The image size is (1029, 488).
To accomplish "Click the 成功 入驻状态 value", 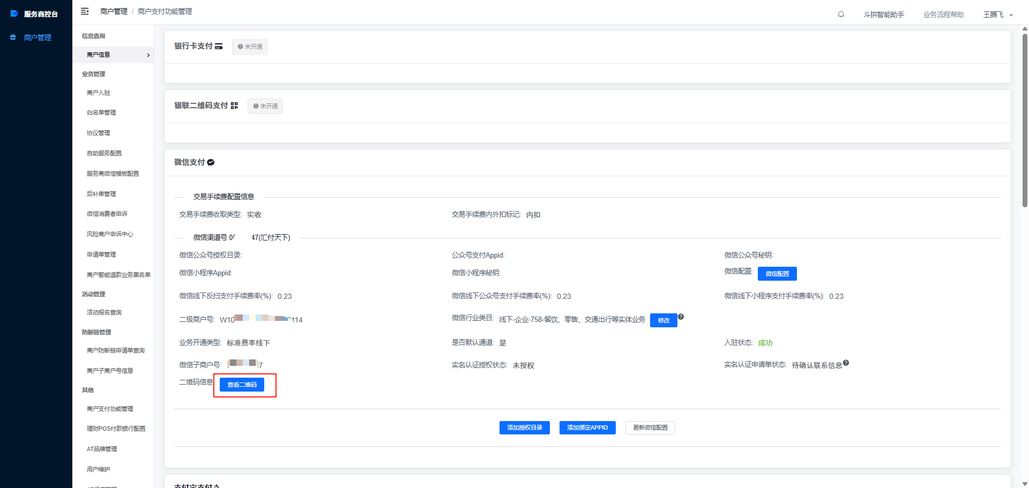I will [x=765, y=343].
